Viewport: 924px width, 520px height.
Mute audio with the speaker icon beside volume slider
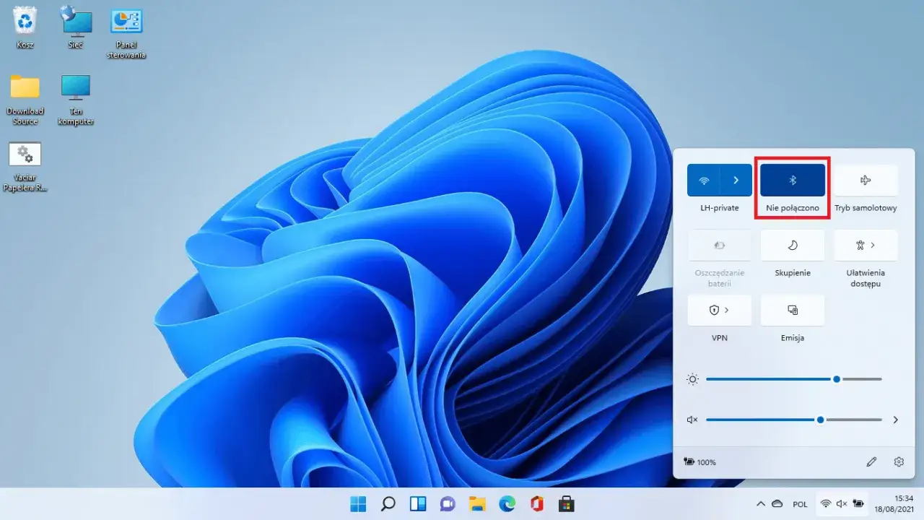692,420
